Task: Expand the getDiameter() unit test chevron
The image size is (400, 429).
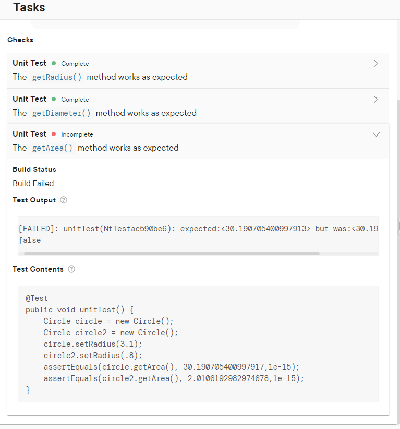Action: pyautogui.click(x=376, y=100)
